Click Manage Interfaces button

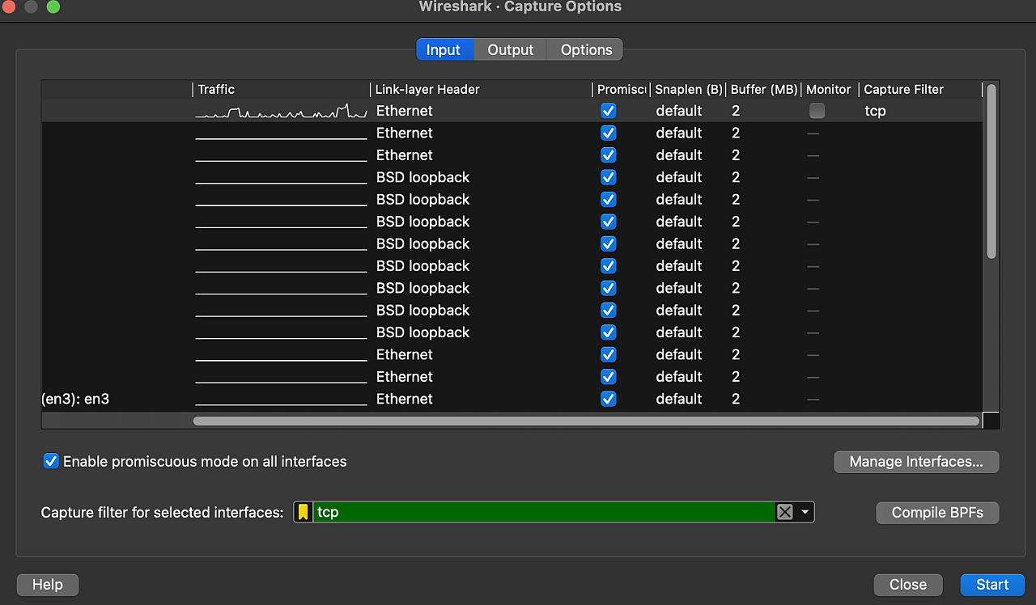click(x=916, y=462)
